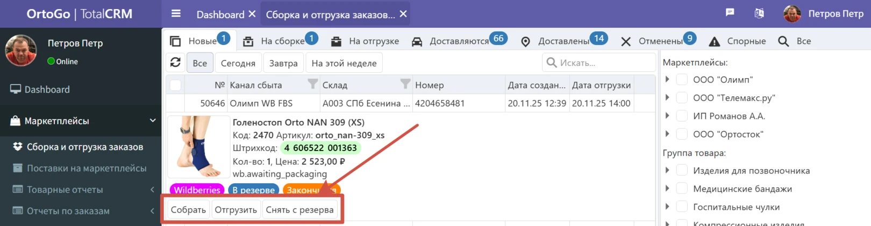
Task: Close the Dashboard tab
Action: (x=252, y=14)
